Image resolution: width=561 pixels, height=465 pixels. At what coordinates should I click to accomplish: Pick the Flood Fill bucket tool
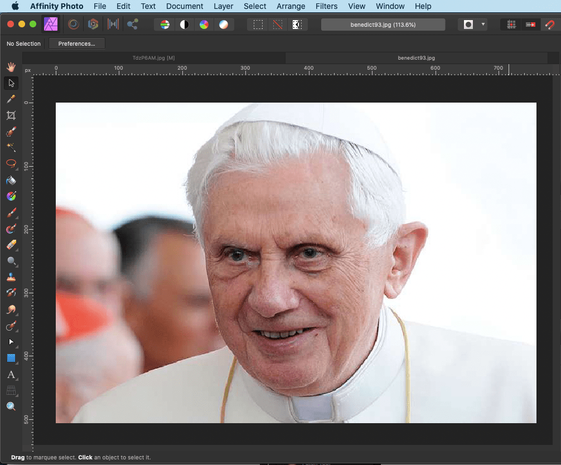click(x=11, y=180)
